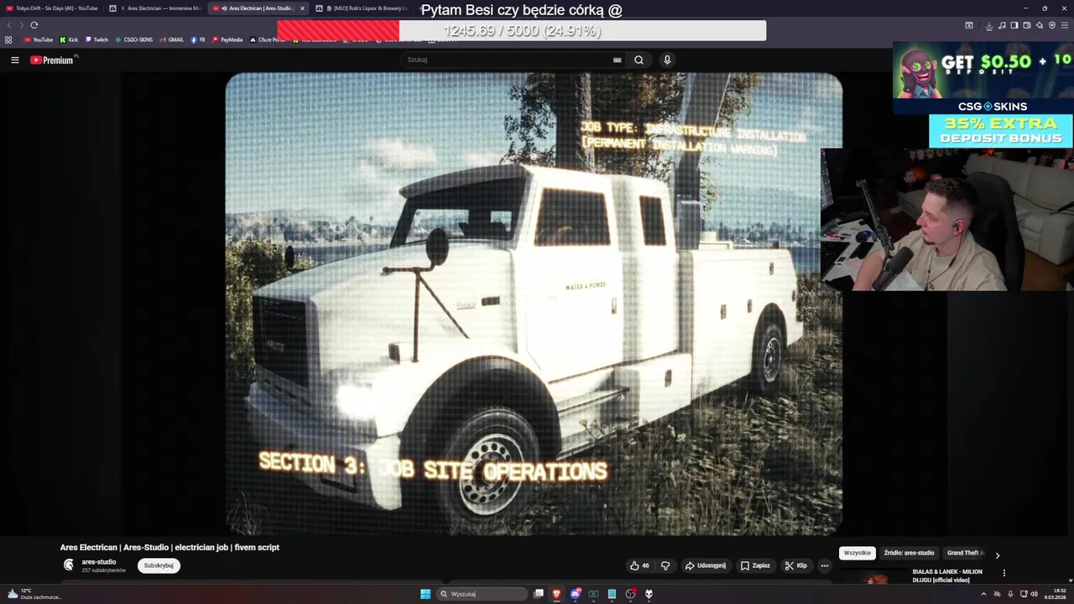Open FB bookmark
Image resolution: width=1074 pixels, height=604 pixels.
click(198, 39)
